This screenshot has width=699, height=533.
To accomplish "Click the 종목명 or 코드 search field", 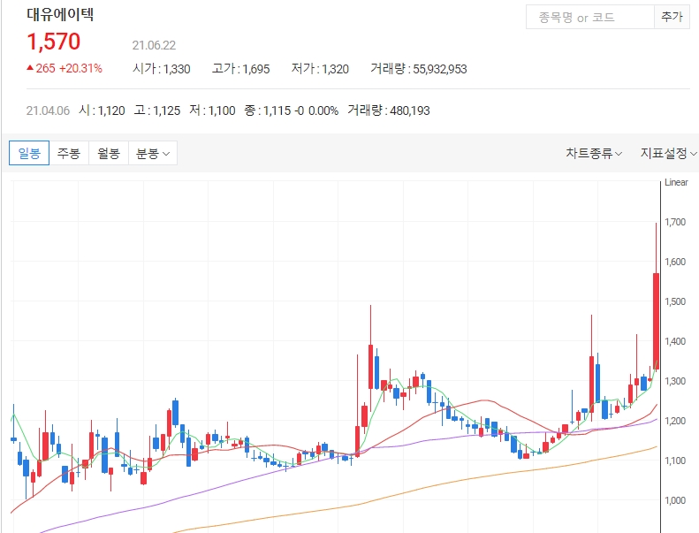I will 589,18.
